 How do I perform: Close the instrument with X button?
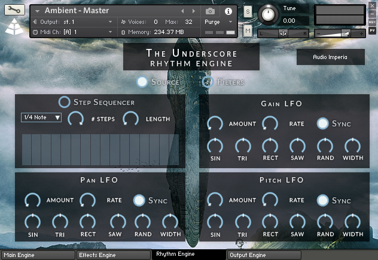[x=372, y=5]
